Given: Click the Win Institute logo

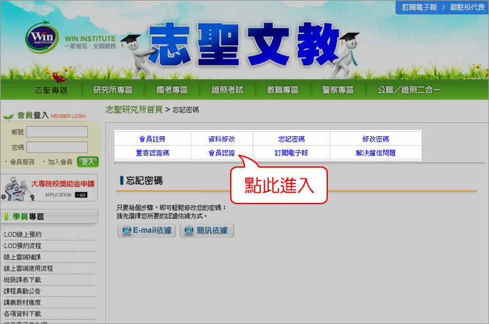Looking at the screenshot, I should 42,38.
